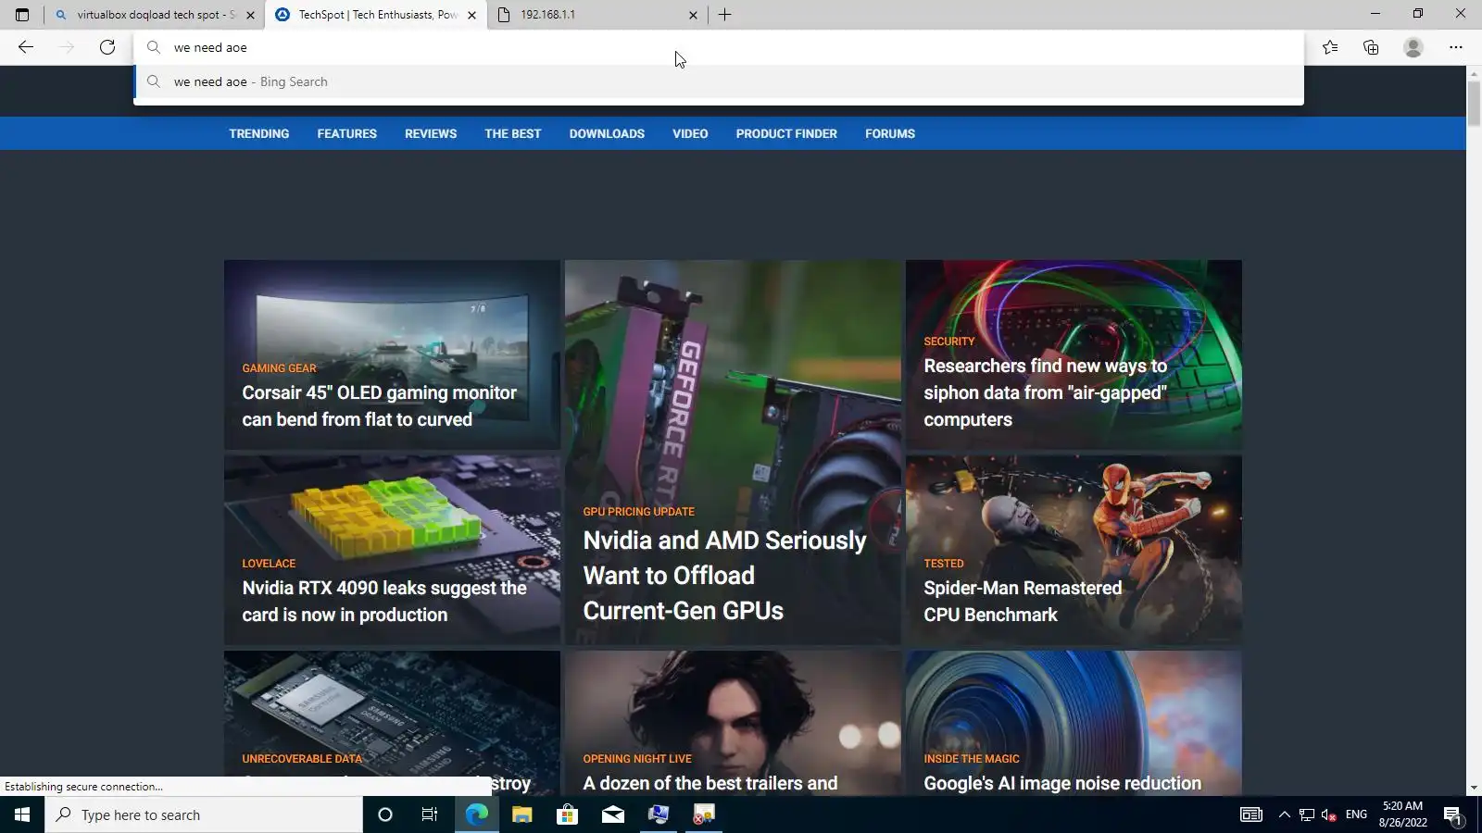Screen dimensions: 1482x833
Task: Open the tab actions menu icon
Action: [22, 15]
